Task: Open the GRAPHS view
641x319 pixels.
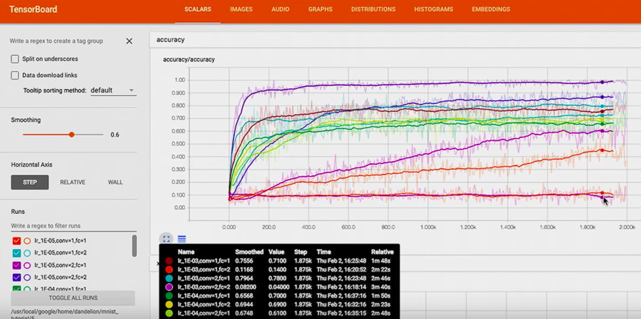Action: (x=320, y=9)
